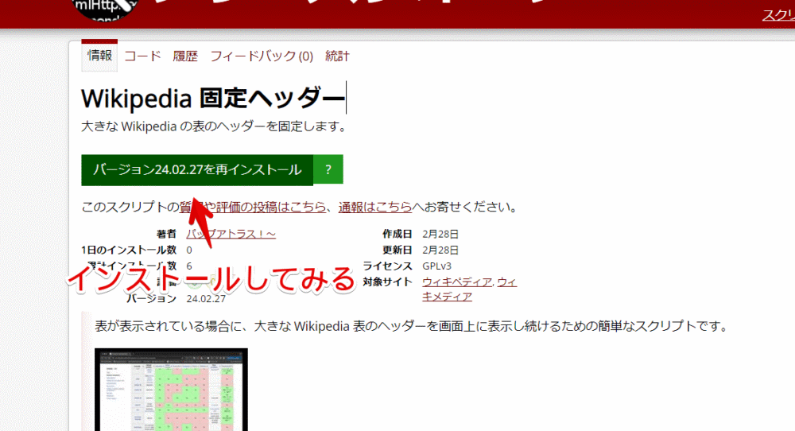Click the version value 24.02.27
Image resolution: width=795 pixels, height=431 pixels.
[206, 299]
